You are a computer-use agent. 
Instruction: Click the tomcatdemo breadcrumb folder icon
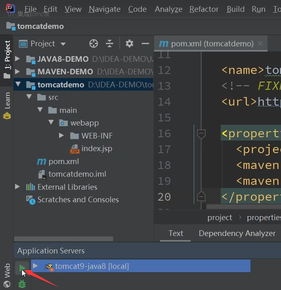tap(11, 26)
